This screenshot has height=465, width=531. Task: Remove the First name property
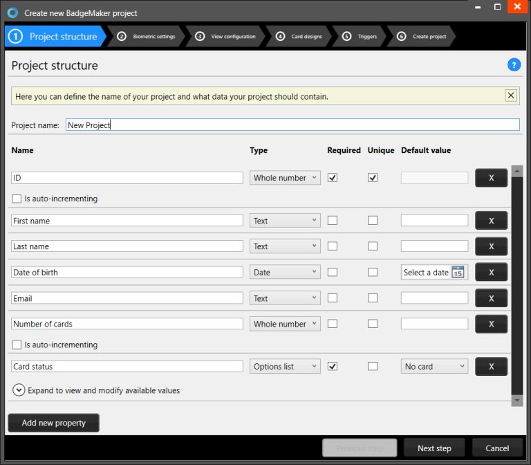click(x=491, y=221)
